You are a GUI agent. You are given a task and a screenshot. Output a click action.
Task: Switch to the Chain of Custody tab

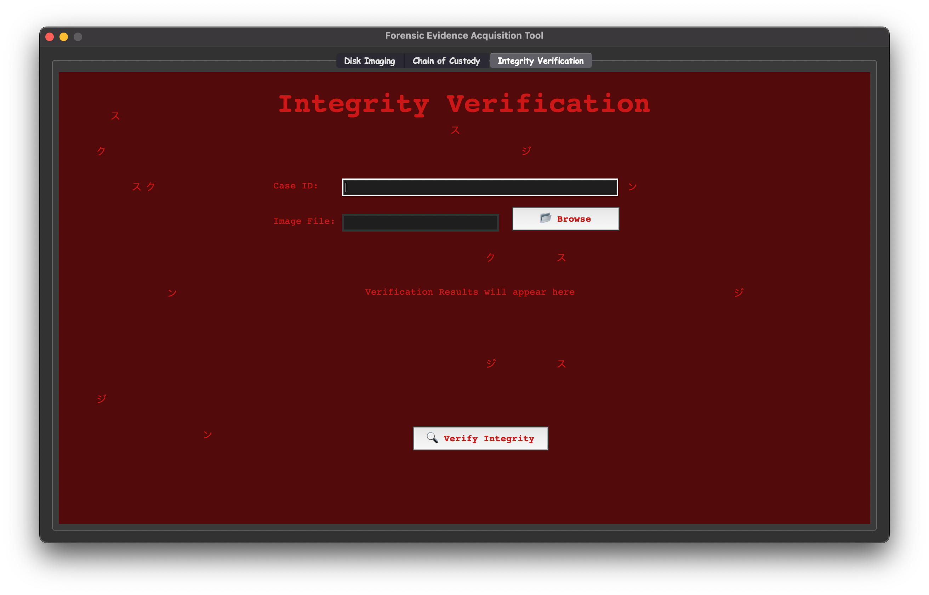[446, 60]
